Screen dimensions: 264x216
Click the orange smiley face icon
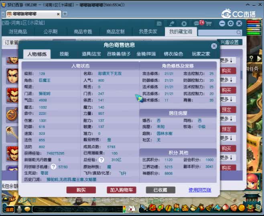coord(242,208)
